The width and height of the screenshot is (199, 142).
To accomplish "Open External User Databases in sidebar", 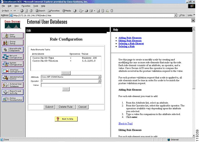I will tap(13, 85).
